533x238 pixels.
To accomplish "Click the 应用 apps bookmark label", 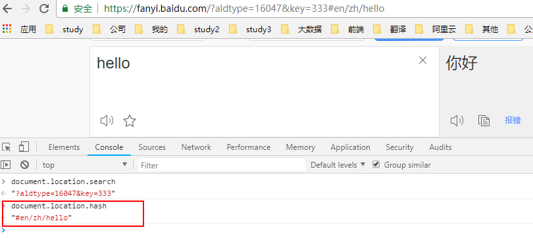I will click(x=28, y=30).
